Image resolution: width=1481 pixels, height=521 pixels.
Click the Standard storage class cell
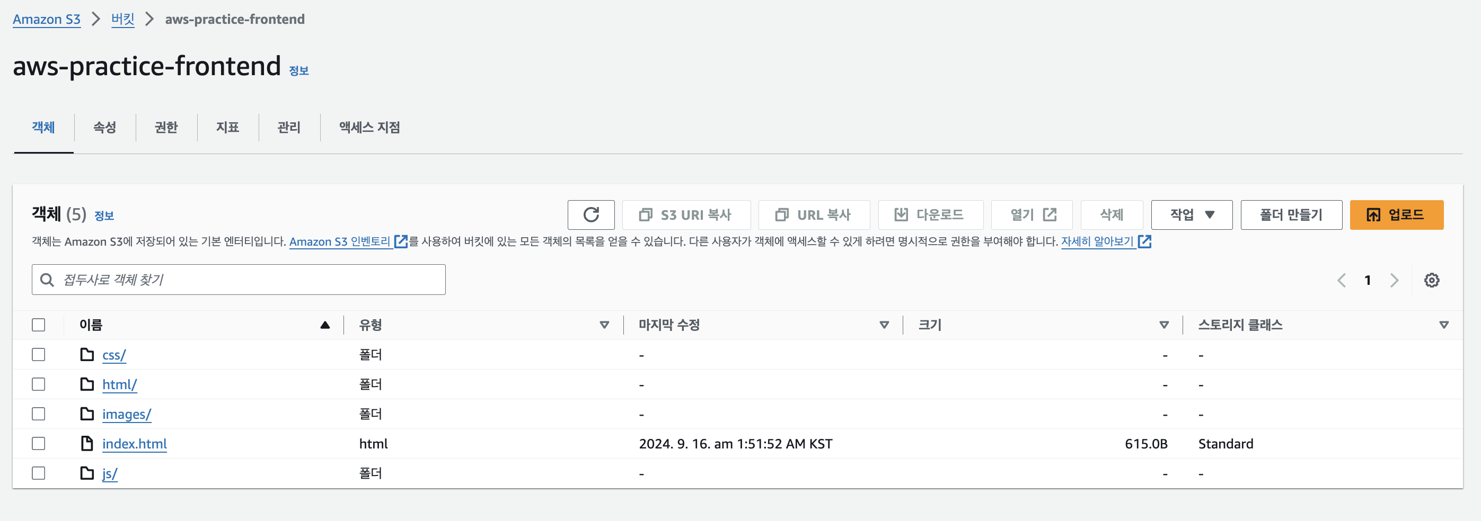click(x=1226, y=444)
